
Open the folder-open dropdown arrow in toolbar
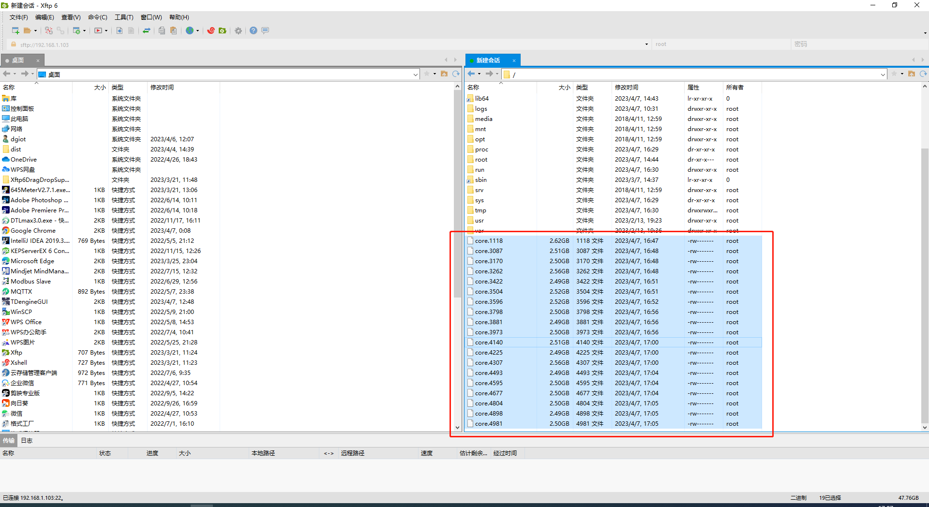[36, 30]
